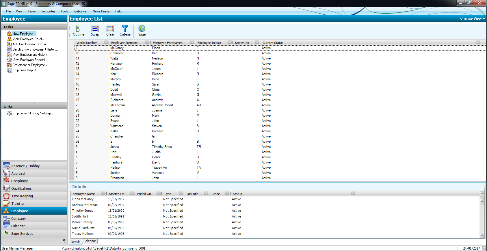Image resolution: width=487 pixels, height=251 pixels.
Task: Open View Employee Details link
Action: pyautogui.click(x=28, y=39)
